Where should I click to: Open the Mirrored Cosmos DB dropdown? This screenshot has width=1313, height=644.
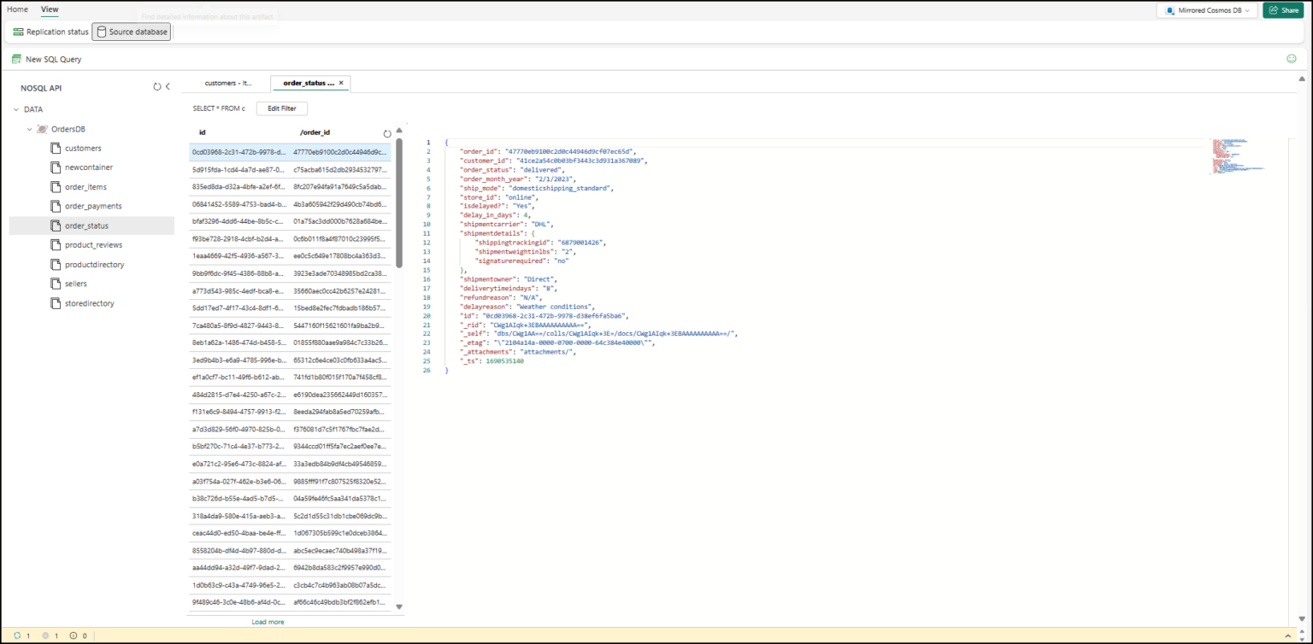1207,10
